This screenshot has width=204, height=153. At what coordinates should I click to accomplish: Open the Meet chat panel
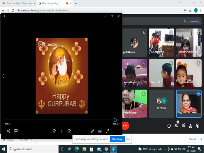(183, 126)
